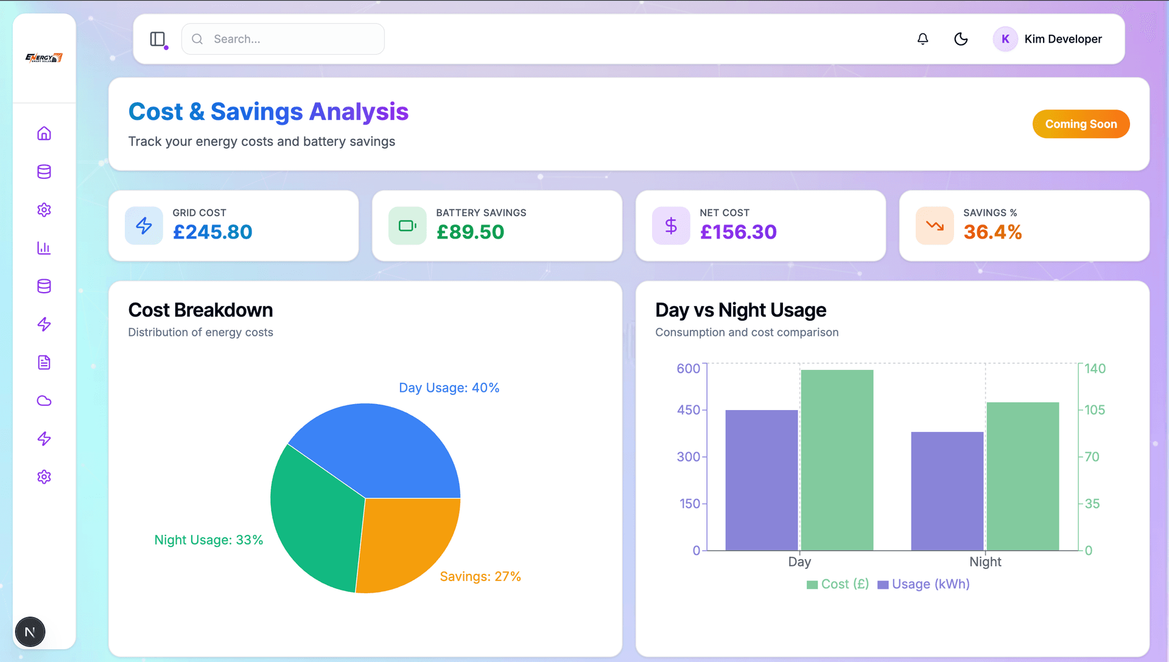Open the Next.js dev tools badge
Screen dimensions: 1169x662
click(x=30, y=632)
